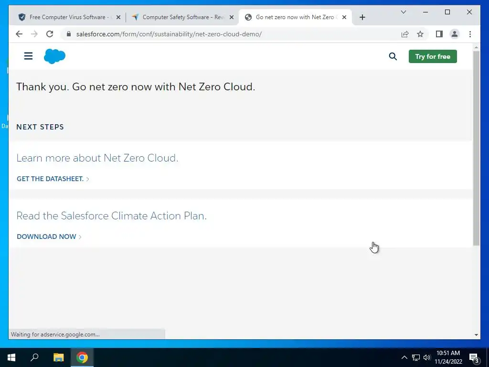This screenshot has width=489, height=367.
Task: Open the Windows Start menu
Action: 11,357
